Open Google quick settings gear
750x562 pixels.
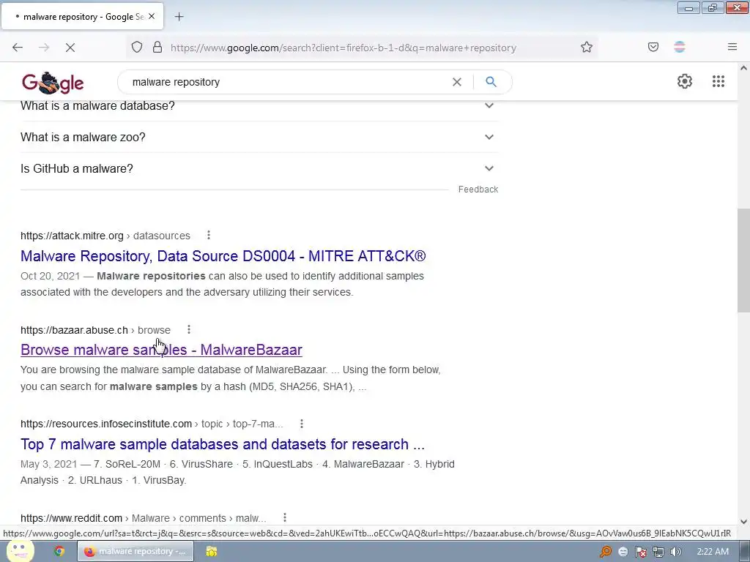[x=685, y=81]
